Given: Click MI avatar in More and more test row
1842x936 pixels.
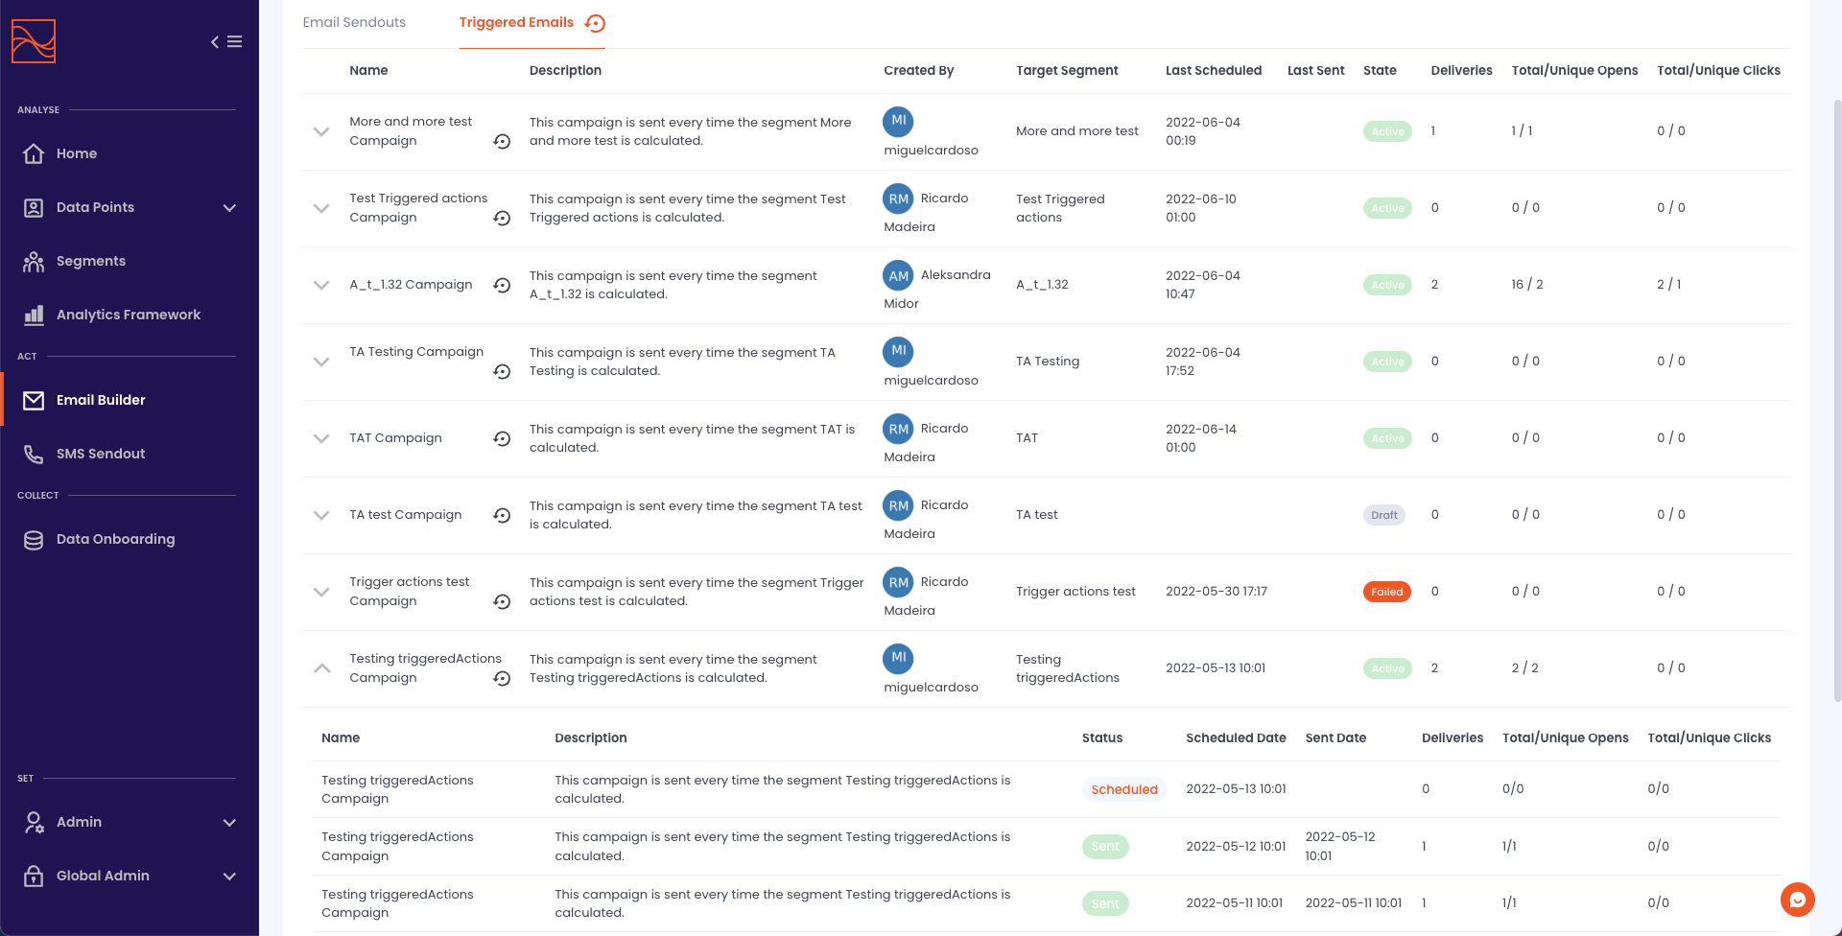Looking at the screenshot, I should 898,122.
